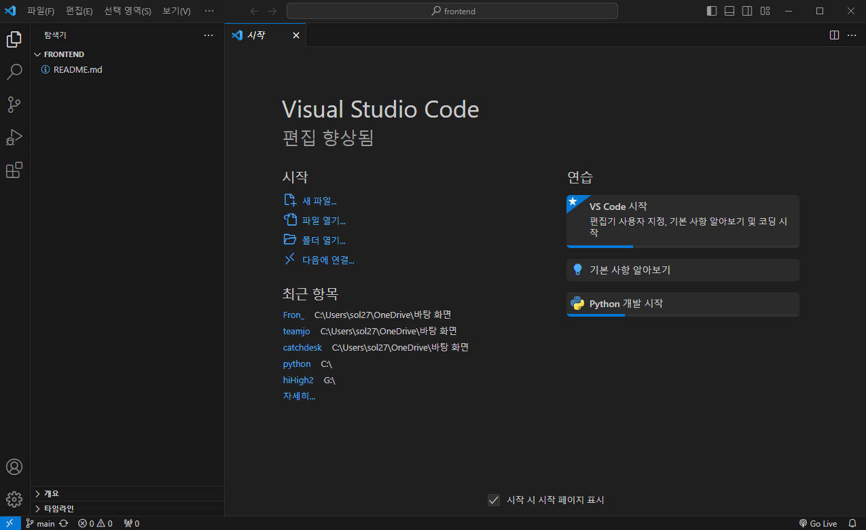
Task: Open the VS Code 시작 walkthrough card
Action: tap(683, 222)
